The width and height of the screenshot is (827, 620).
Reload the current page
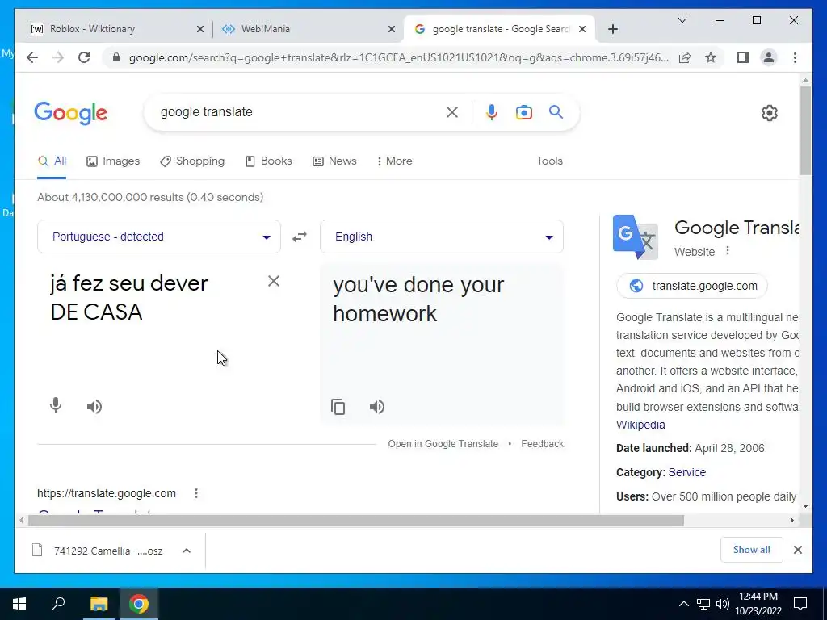[84, 57]
